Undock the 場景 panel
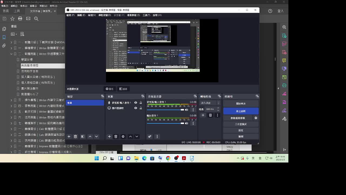The height and width of the screenshot is (195, 346). tap(102, 96)
